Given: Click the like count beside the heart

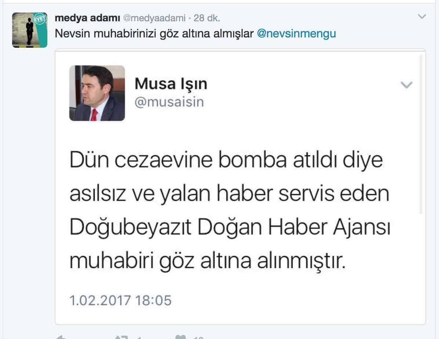Looking at the screenshot, I should click(199, 338).
